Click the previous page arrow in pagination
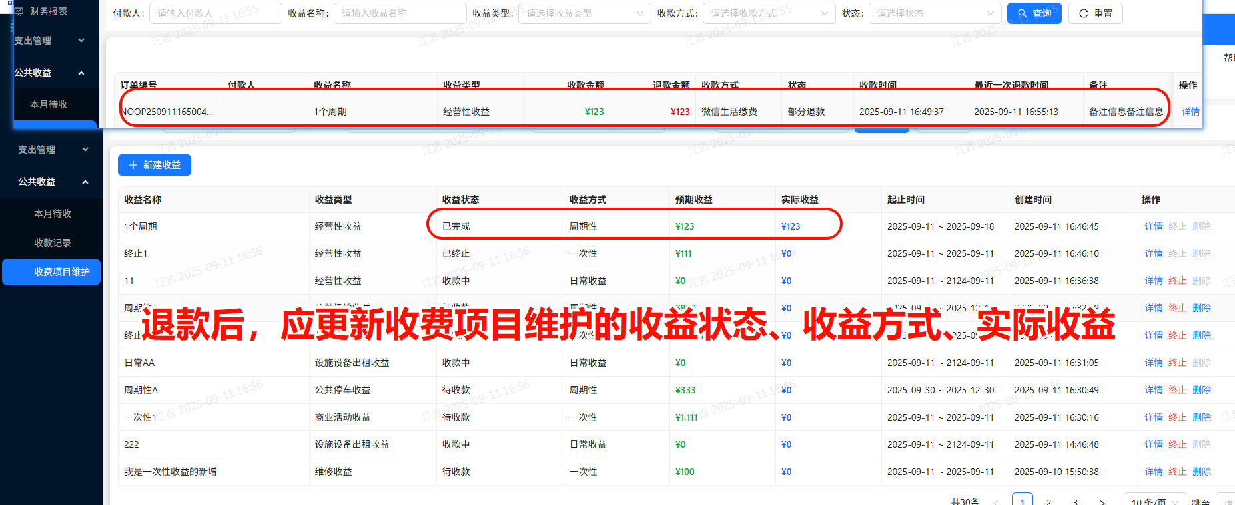 tap(996, 502)
